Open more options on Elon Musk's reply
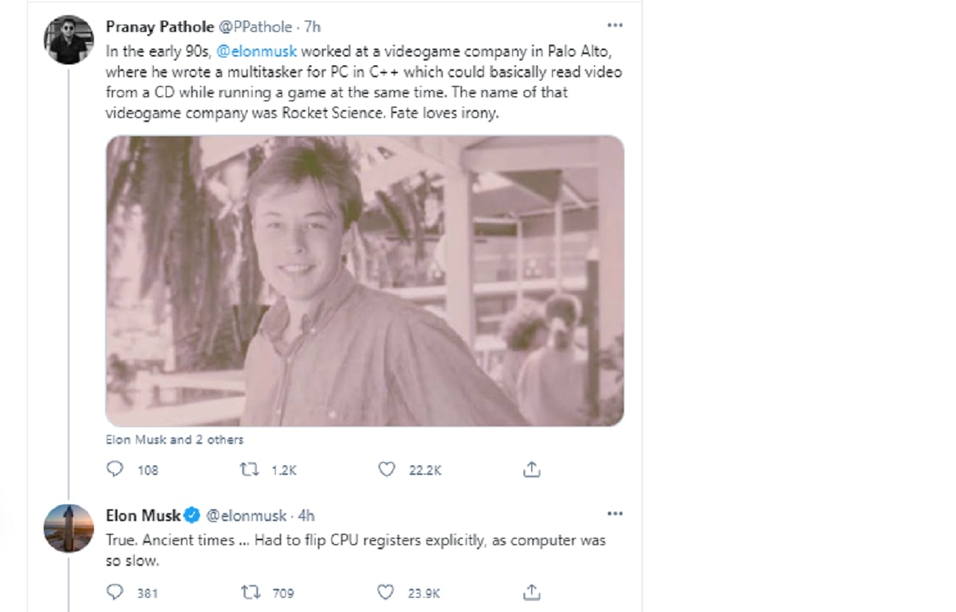The height and width of the screenshot is (612, 956). coord(614,514)
